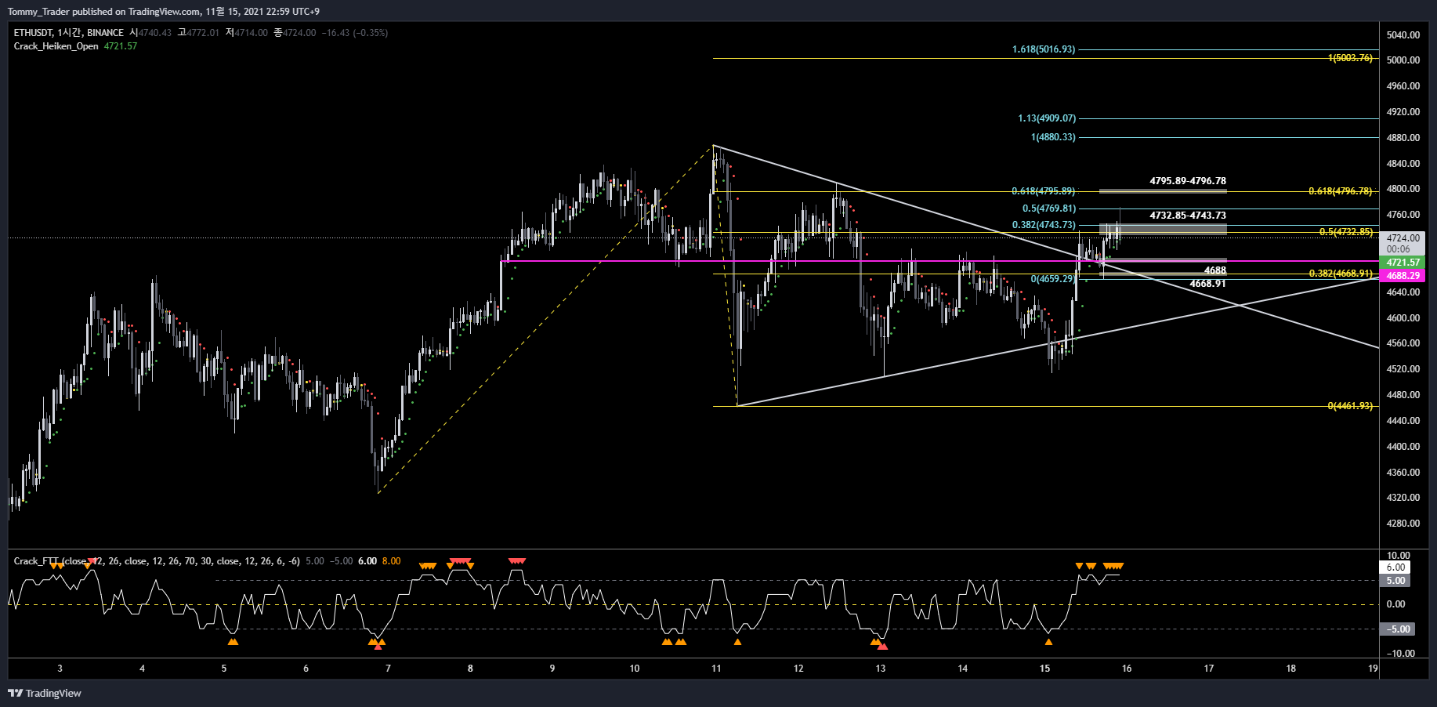
Task: Select the 0.618(4795.89) Fibonacci label
Action: 1043,191
